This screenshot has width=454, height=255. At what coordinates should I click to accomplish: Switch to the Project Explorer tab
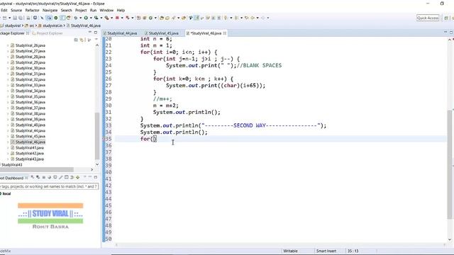coord(48,33)
